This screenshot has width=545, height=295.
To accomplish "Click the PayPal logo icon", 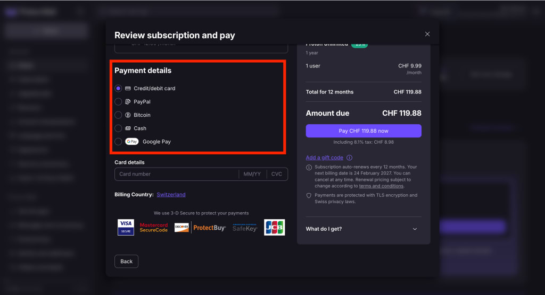I will click(128, 101).
